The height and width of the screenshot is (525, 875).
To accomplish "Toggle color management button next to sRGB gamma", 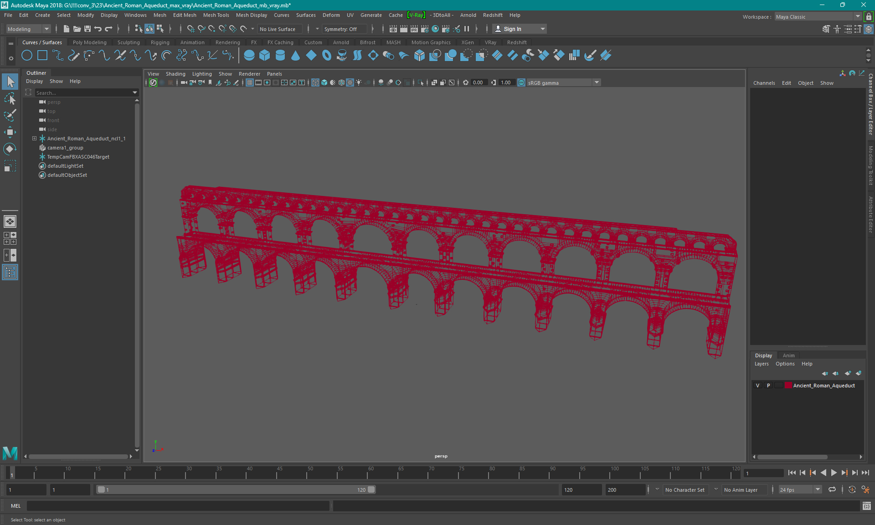I will coord(521,82).
